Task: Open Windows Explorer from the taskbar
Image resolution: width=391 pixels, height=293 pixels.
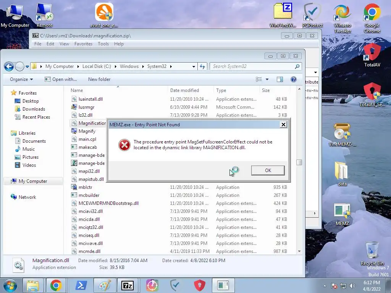Action: click(33, 285)
